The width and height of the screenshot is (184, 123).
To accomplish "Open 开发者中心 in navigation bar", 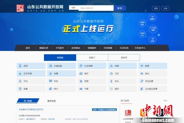I will [x=140, y=48].
